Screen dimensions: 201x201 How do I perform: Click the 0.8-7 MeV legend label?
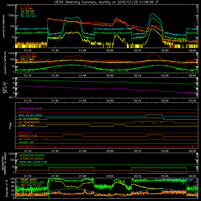pyautogui.click(x=27, y=59)
